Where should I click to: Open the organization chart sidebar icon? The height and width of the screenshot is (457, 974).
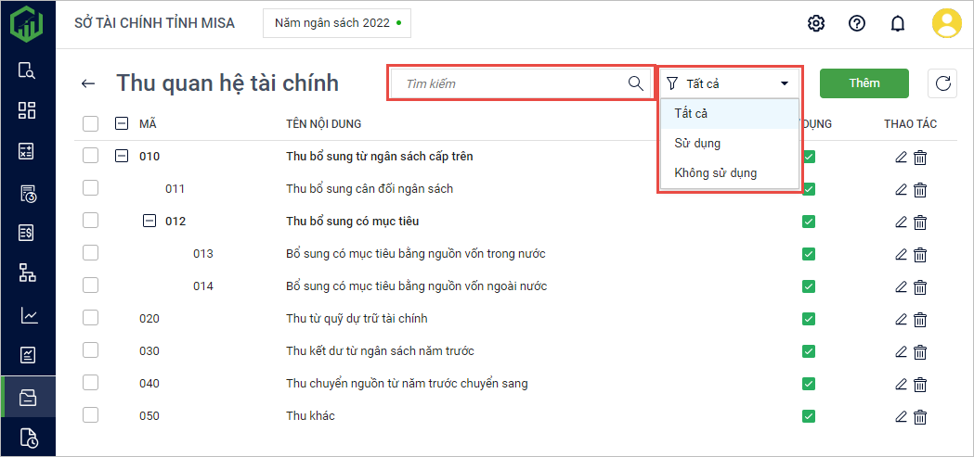tap(28, 272)
